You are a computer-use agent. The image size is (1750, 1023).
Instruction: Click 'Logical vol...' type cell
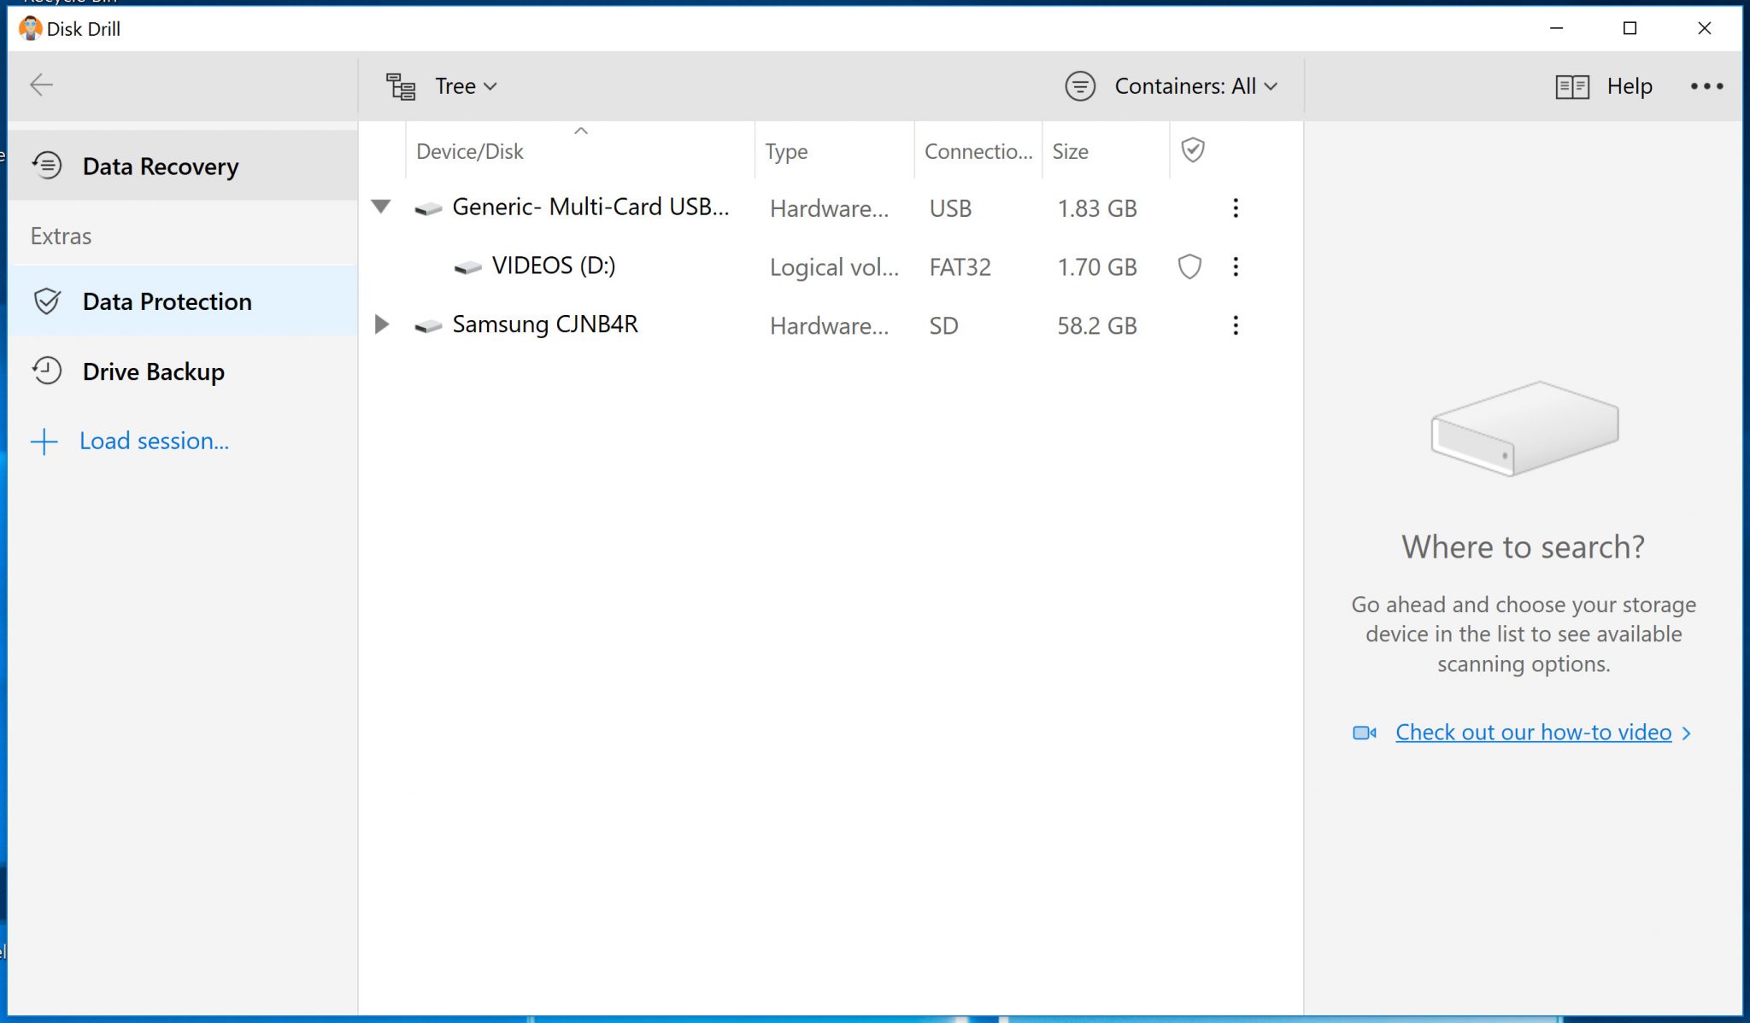[834, 267]
